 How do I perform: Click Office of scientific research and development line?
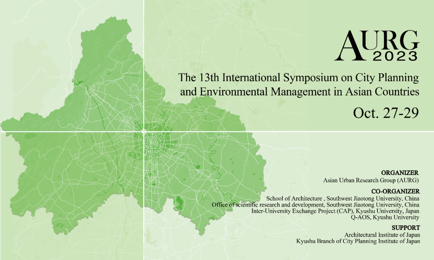(316, 205)
